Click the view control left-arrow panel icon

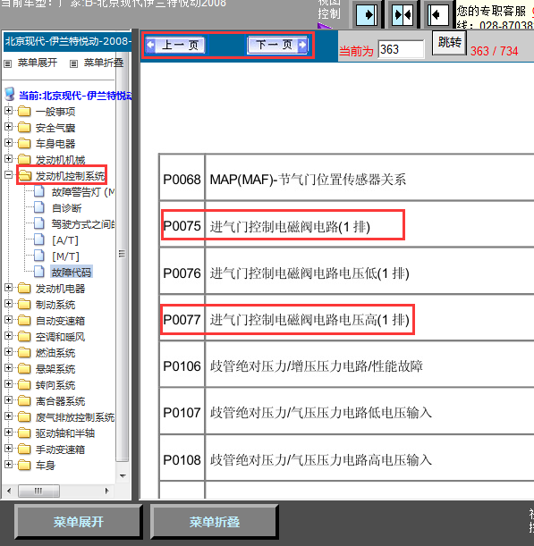tap(437, 14)
